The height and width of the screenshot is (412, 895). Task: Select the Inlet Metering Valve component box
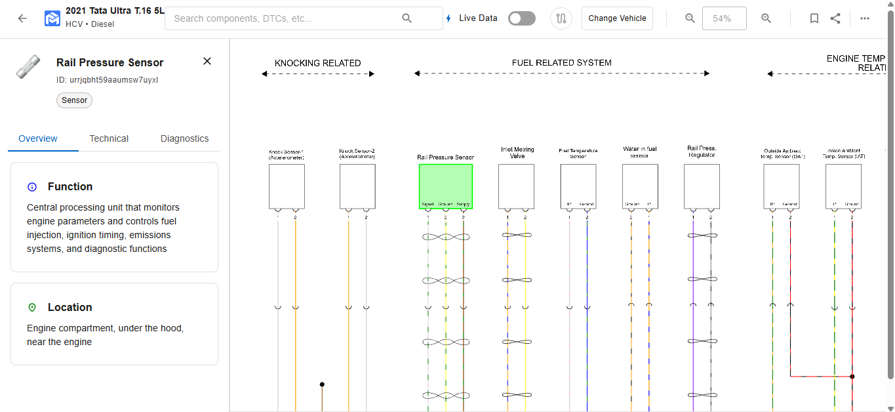pos(516,186)
